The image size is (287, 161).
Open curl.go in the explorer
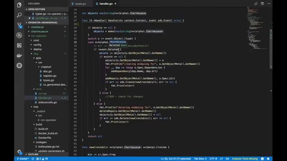tap(43, 93)
